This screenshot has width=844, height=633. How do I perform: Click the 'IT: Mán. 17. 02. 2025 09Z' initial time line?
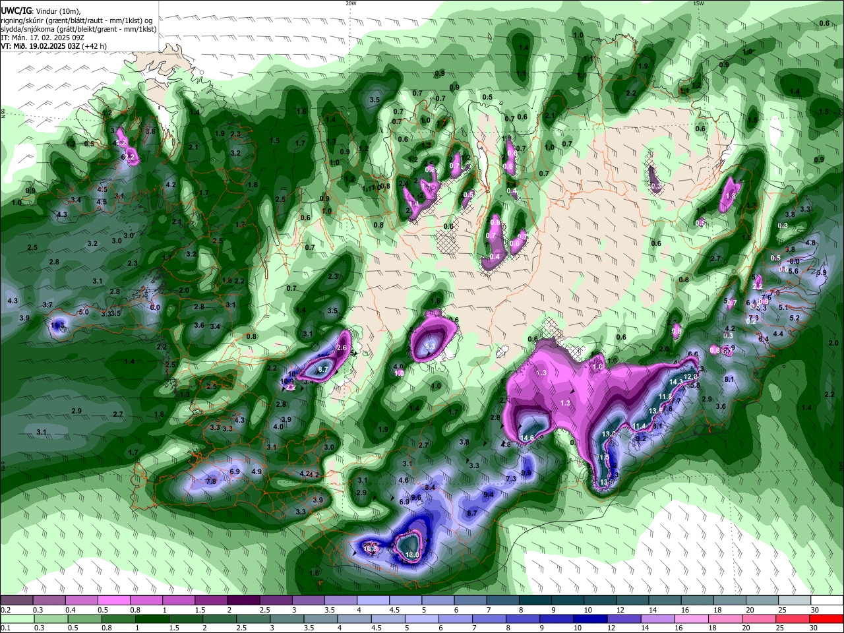tap(44, 38)
